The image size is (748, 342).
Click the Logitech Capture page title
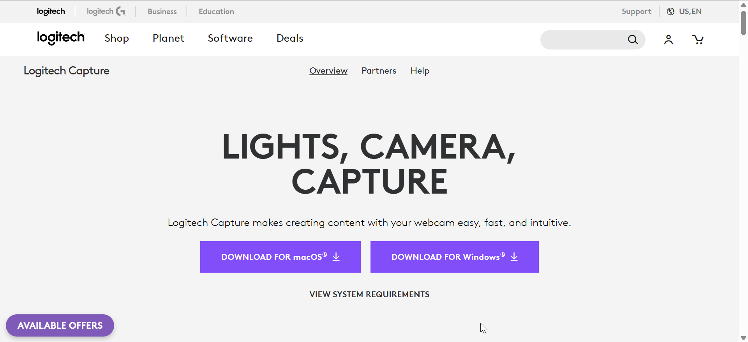click(x=67, y=71)
